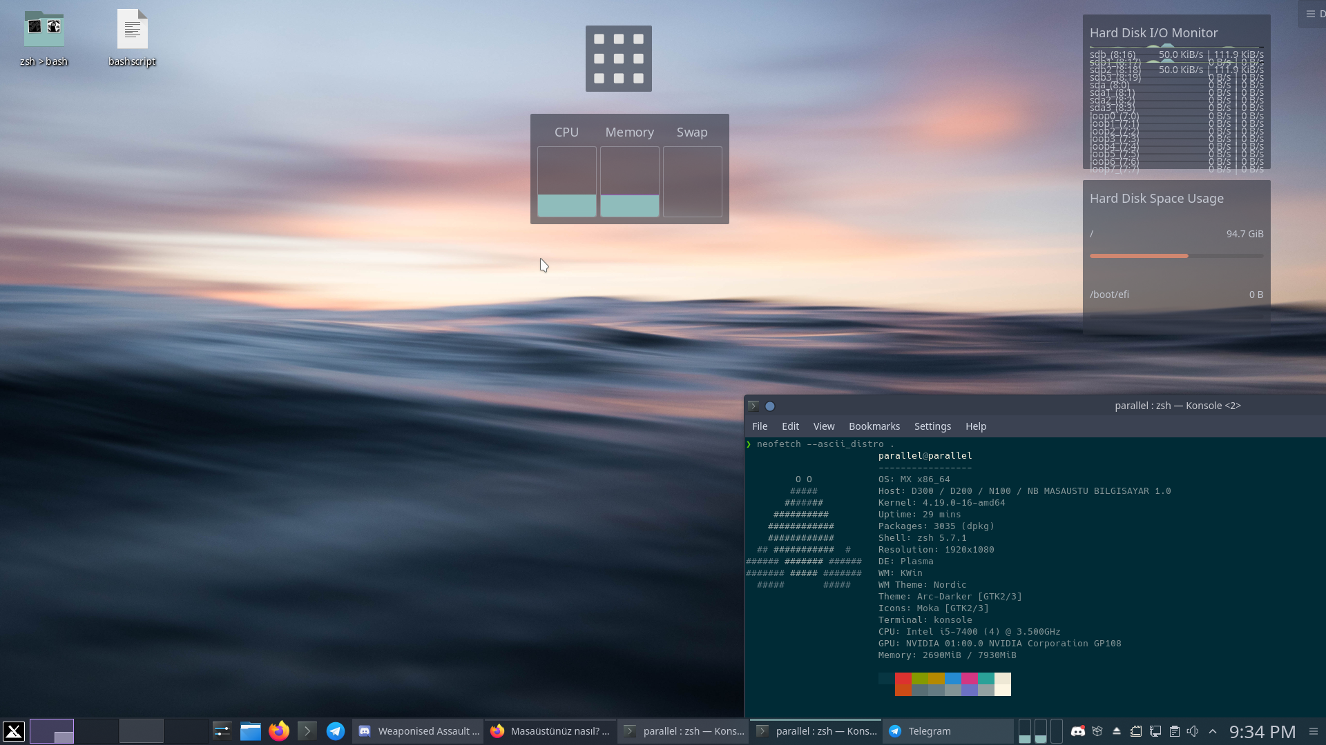
Task: Open the clipboard tray icon
Action: [x=1174, y=731]
